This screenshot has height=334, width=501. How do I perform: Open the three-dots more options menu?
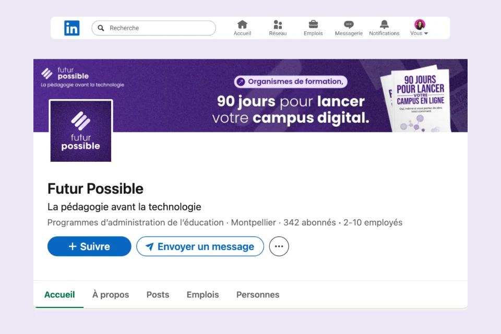(279, 246)
